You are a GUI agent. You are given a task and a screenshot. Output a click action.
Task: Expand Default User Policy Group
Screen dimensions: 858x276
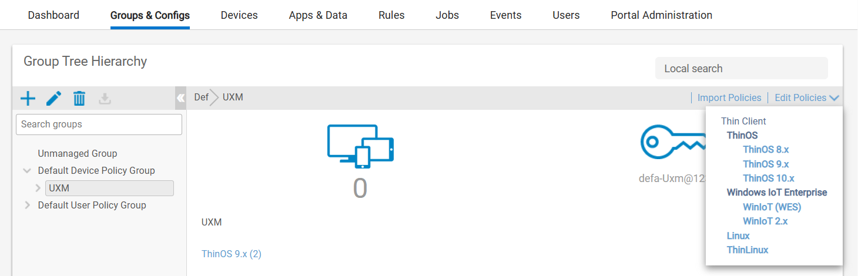pyautogui.click(x=27, y=206)
